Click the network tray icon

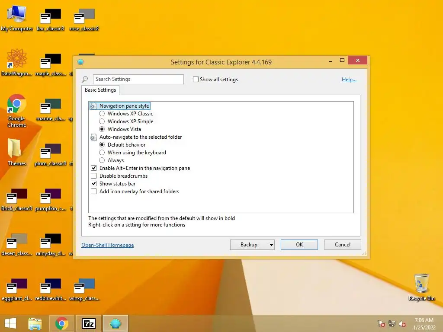[x=392, y=324]
